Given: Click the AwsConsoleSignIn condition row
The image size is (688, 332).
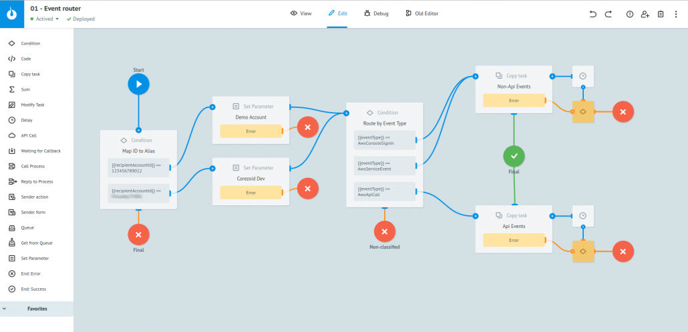Looking at the screenshot, I should click(x=384, y=139).
